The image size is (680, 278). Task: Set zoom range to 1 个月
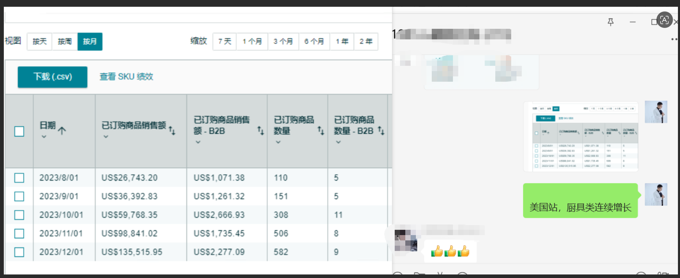tap(252, 41)
